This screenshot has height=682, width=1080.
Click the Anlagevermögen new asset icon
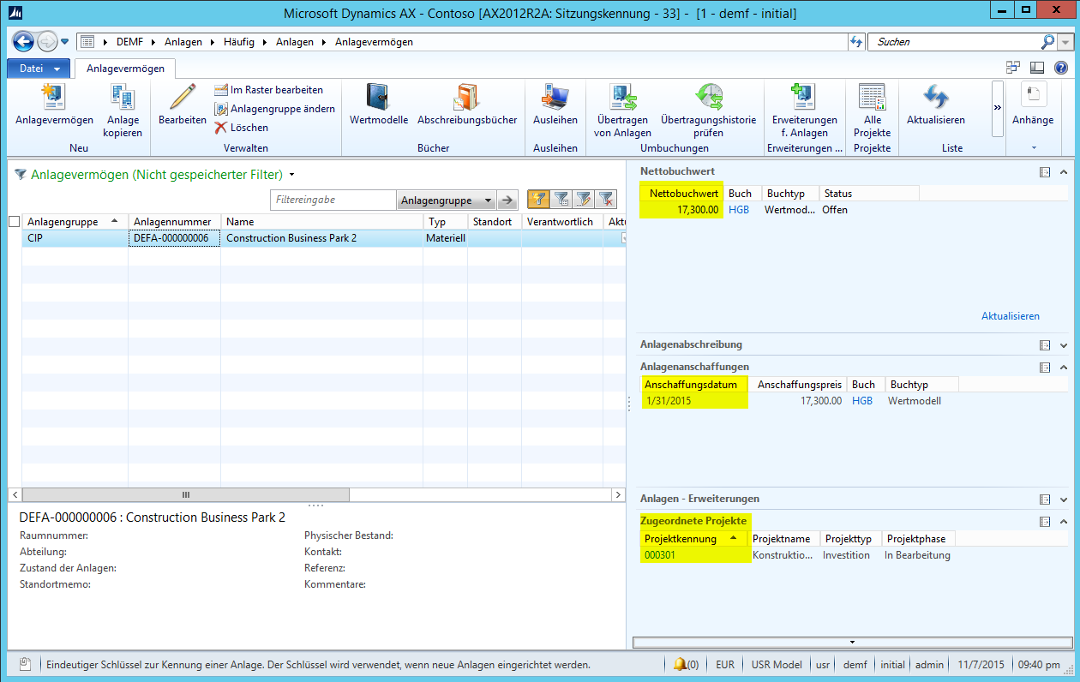point(53,98)
